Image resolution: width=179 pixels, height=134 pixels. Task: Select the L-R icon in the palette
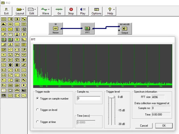tap(17, 70)
